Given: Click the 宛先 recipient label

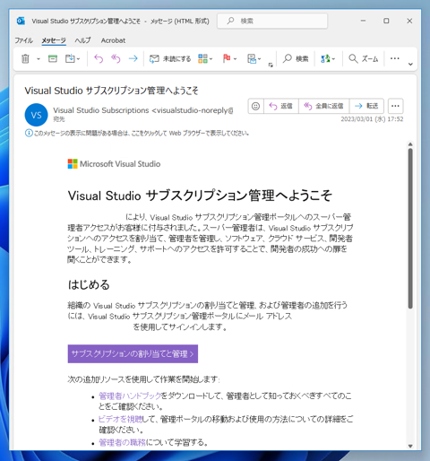Looking at the screenshot, I should click(x=59, y=119).
